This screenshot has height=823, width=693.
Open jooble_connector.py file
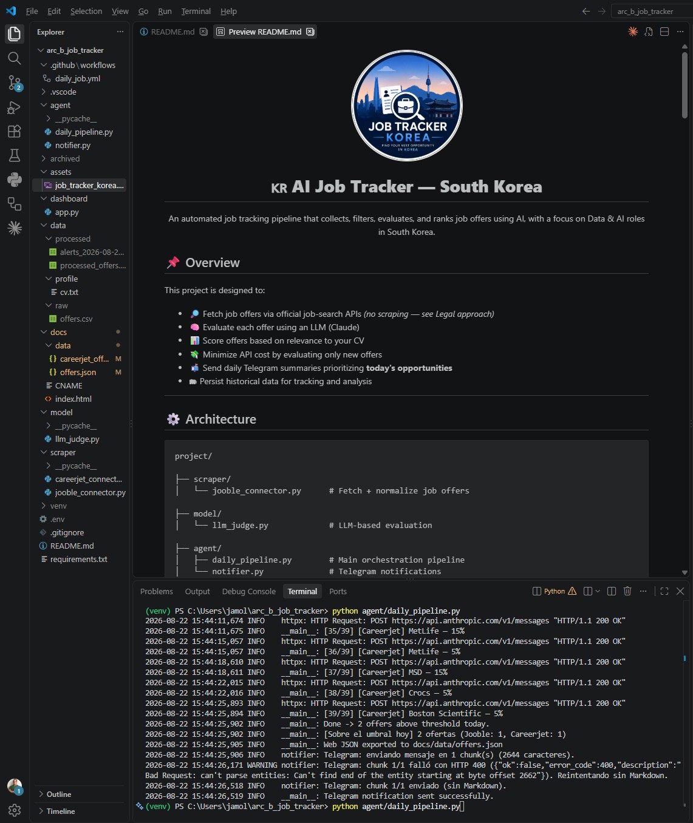pos(90,492)
